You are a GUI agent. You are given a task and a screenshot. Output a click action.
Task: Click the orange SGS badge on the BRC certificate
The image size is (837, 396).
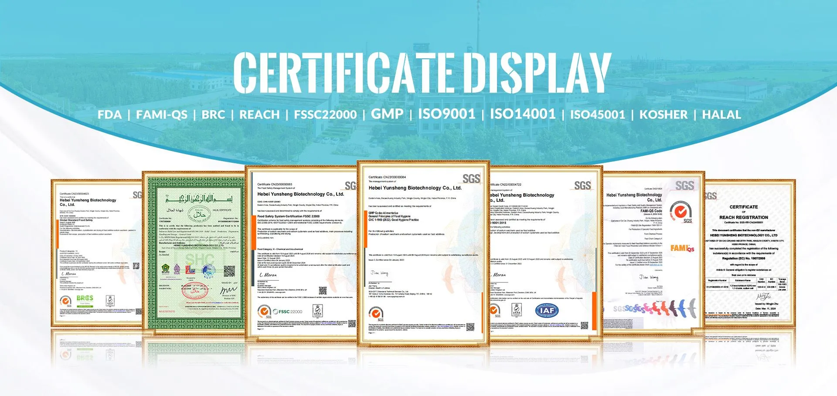pos(66,301)
